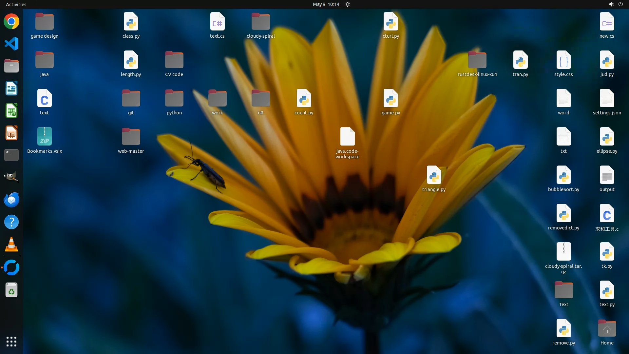The image size is (629, 354).
Task: Launch LibreOffice Writer from the dock
Action: point(11,88)
